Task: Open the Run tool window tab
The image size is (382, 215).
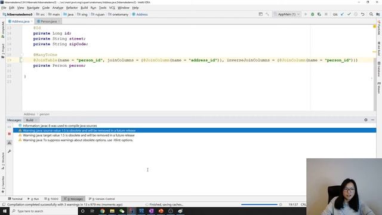Action: coord(33,199)
